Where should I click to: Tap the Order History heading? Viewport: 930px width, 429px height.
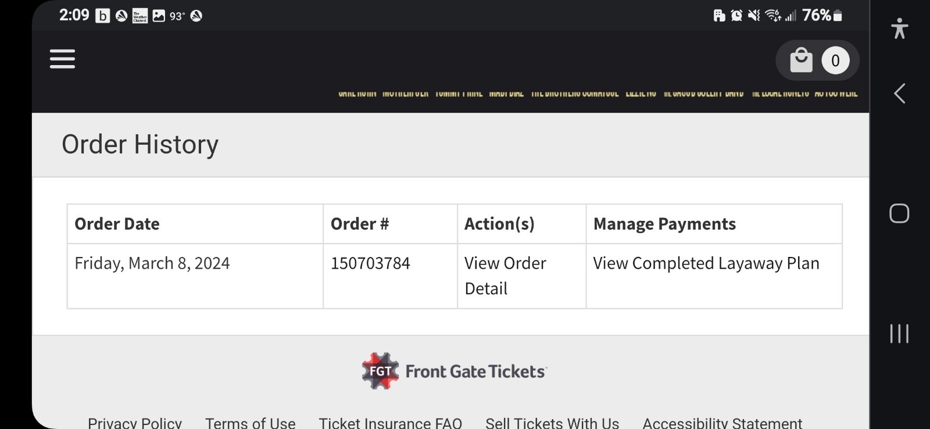pyautogui.click(x=140, y=144)
